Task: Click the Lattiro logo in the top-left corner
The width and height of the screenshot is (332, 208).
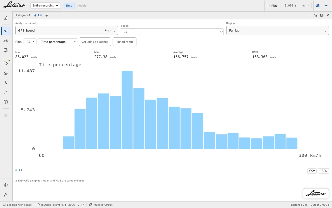Action: pyautogui.click(x=14, y=5)
